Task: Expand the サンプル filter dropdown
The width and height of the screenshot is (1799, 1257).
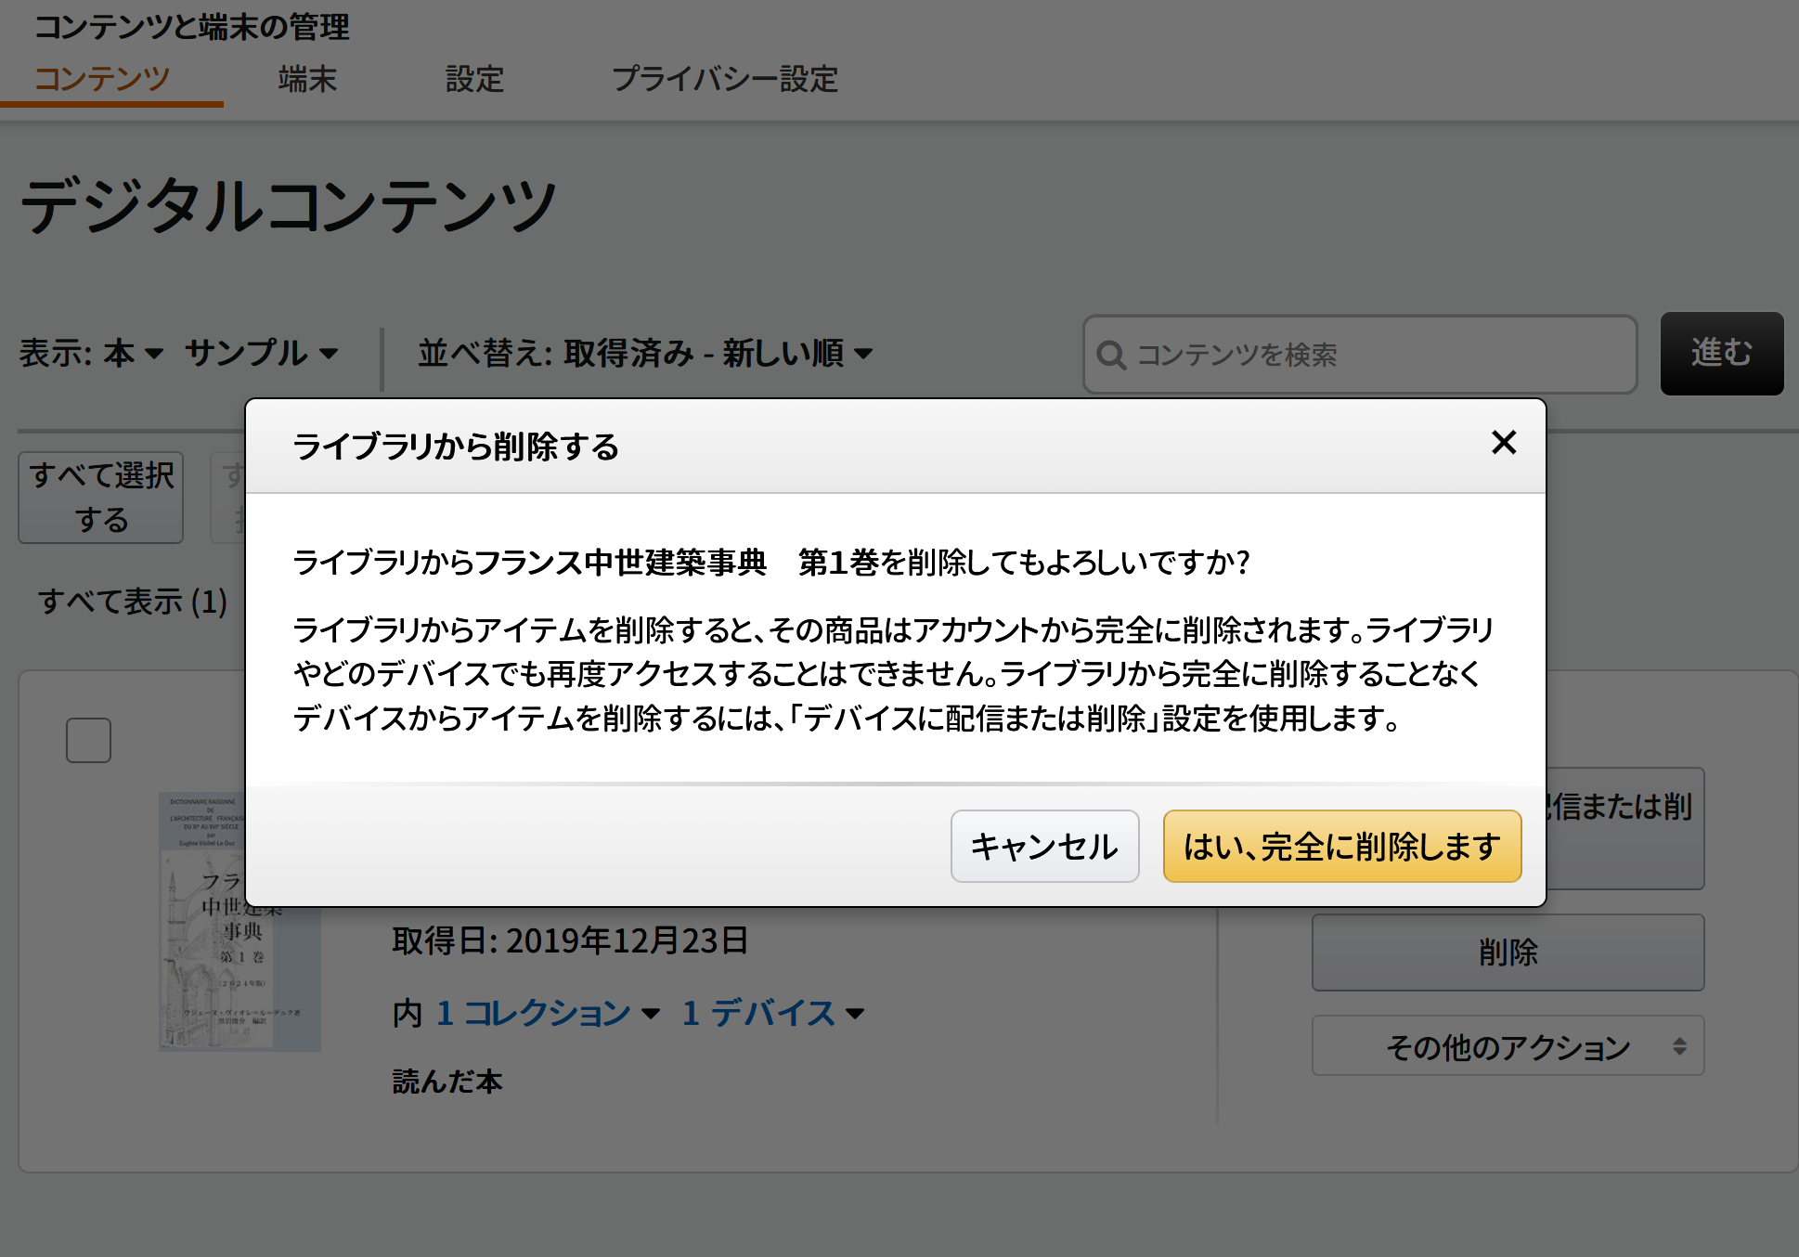Action: click(x=261, y=353)
